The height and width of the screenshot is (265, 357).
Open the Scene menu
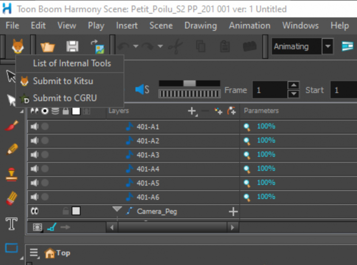pos(161,25)
